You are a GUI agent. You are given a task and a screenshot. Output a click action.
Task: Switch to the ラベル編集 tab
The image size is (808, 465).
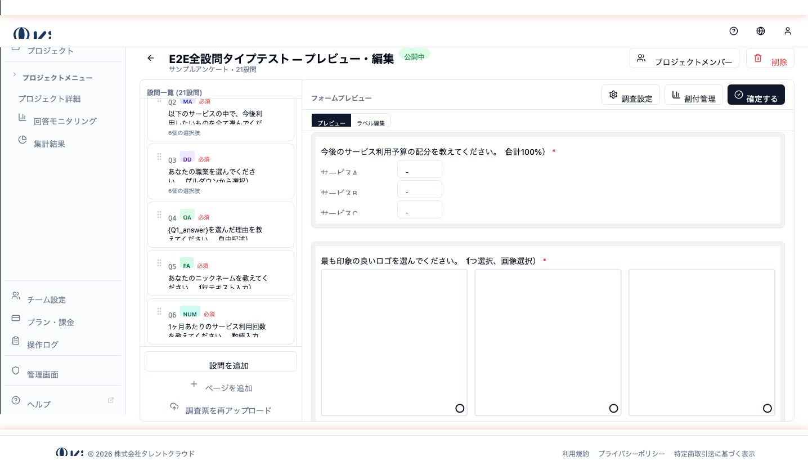(x=371, y=122)
